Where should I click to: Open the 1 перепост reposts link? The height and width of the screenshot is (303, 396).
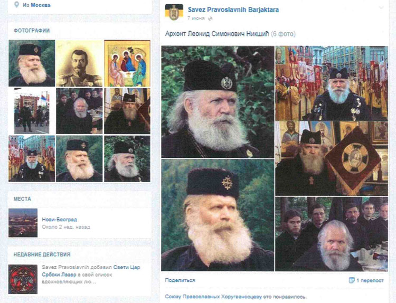370,280
